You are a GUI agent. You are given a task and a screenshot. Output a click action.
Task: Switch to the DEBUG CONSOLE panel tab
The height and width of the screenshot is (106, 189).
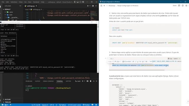[48, 81]
